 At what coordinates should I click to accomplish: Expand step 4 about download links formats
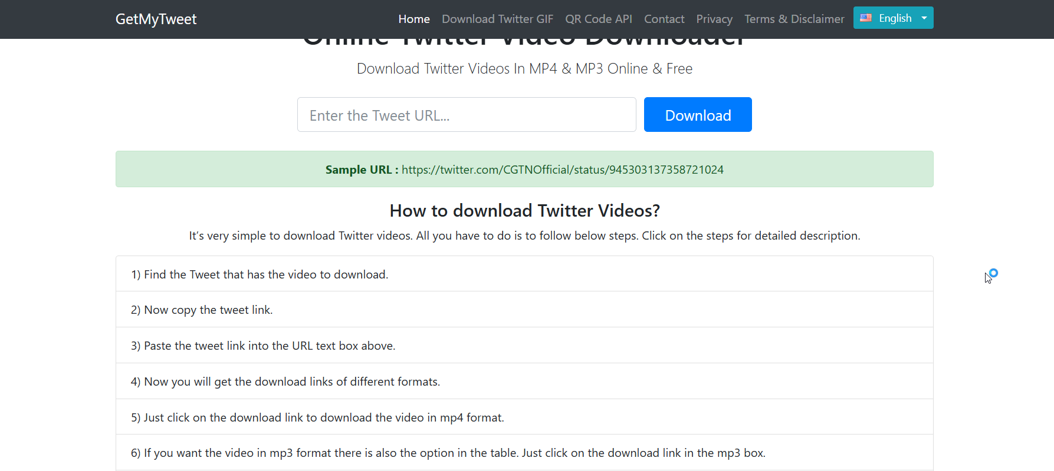(x=285, y=382)
